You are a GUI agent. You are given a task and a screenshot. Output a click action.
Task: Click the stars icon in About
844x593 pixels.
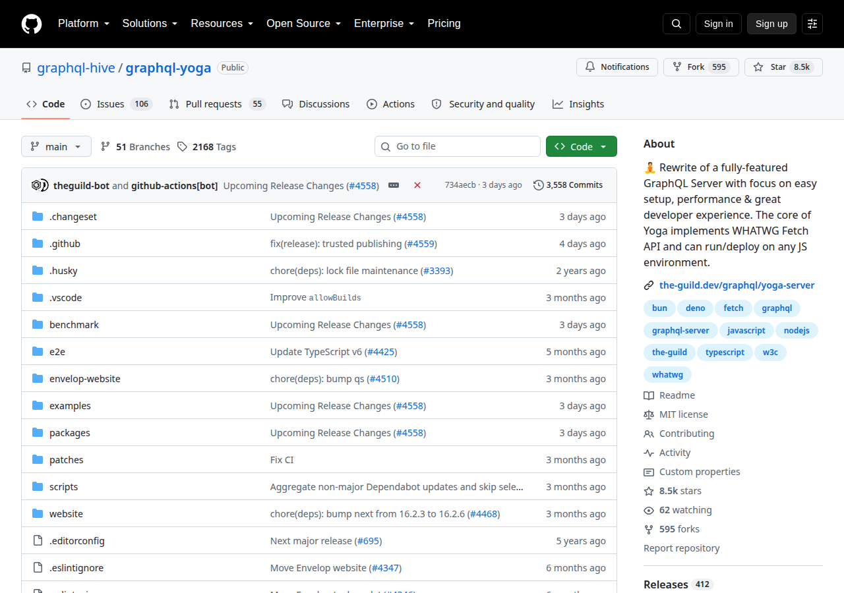pyautogui.click(x=649, y=491)
